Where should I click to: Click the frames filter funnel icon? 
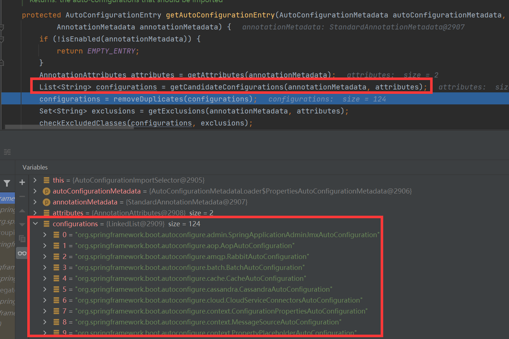tap(7, 183)
